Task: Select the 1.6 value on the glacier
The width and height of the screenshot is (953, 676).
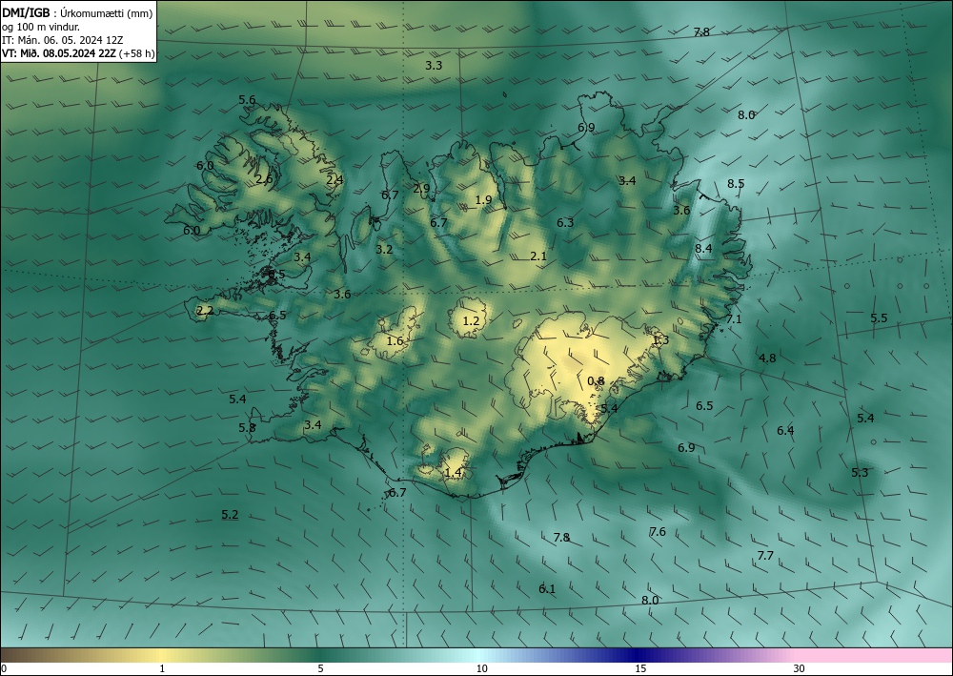Action: pyautogui.click(x=395, y=340)
